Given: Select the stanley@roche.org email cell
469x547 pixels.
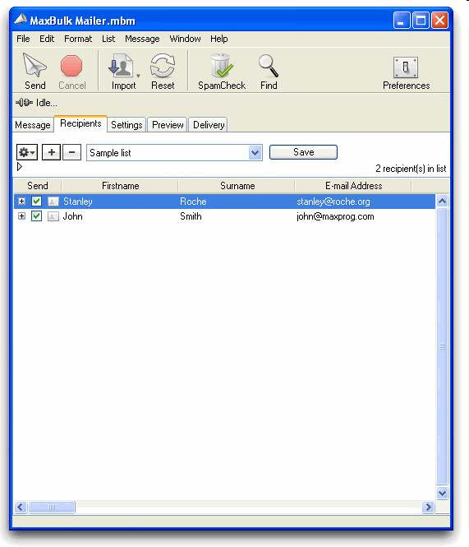Looking at the screenshot, I should 333,202.
